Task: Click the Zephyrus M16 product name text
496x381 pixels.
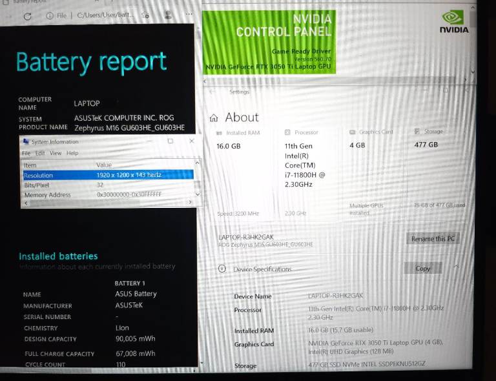Action: (x=129, y=128)
